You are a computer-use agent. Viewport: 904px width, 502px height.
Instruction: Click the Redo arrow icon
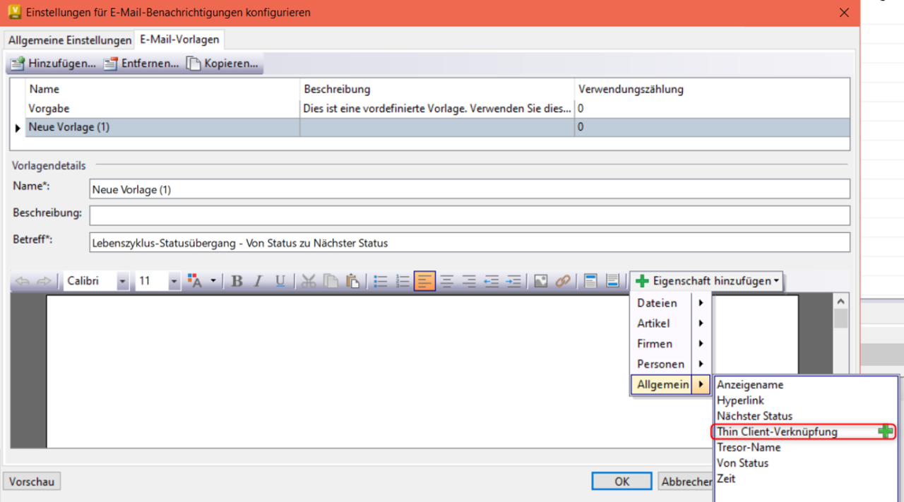pyautogui.click(x=44, y=280)
